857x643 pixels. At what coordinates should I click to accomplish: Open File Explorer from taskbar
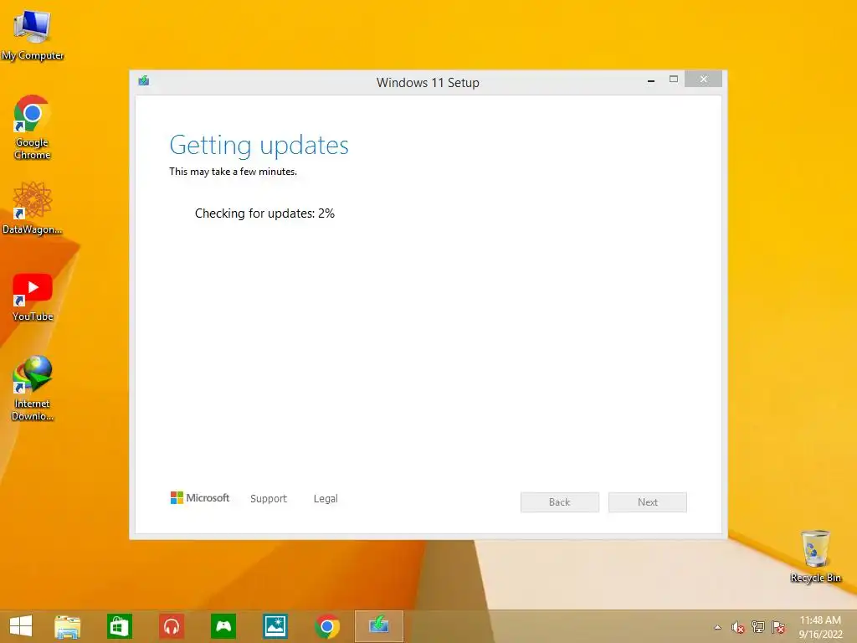(x=67, y=626)
